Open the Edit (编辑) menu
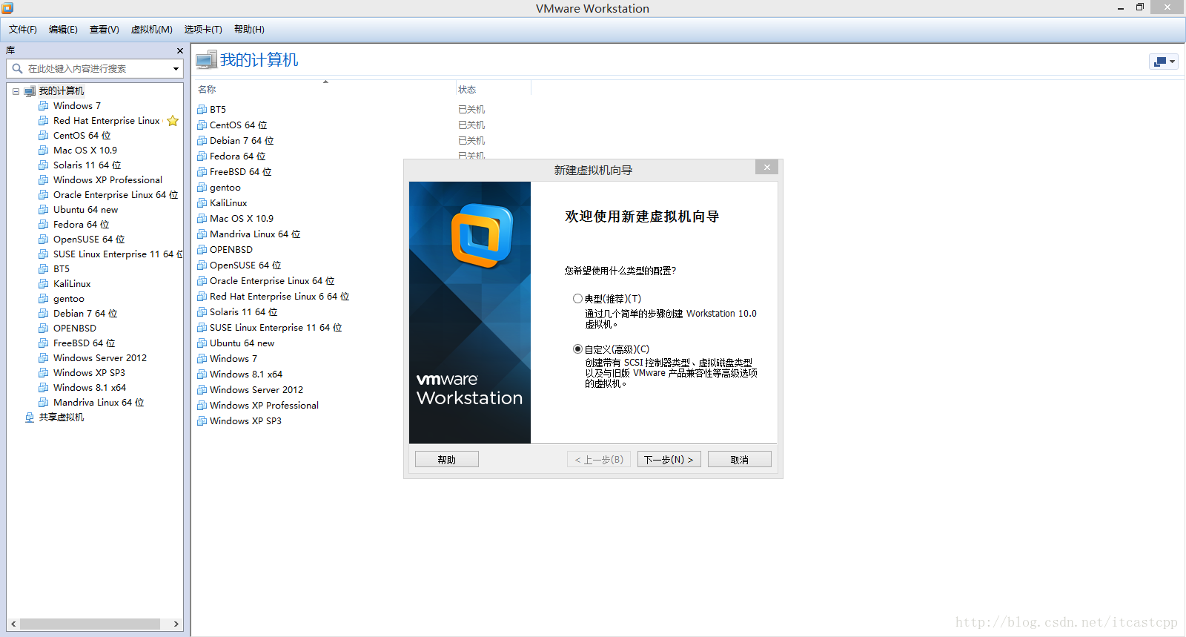The width and height of the screenshot is (1186, 637). [63, 30]
